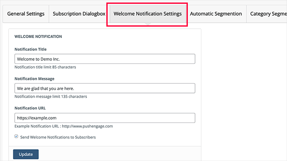Screen dimensions: 287x161
Task: Open the partially visible Category Segmentation tab
Action: (267, 14)
